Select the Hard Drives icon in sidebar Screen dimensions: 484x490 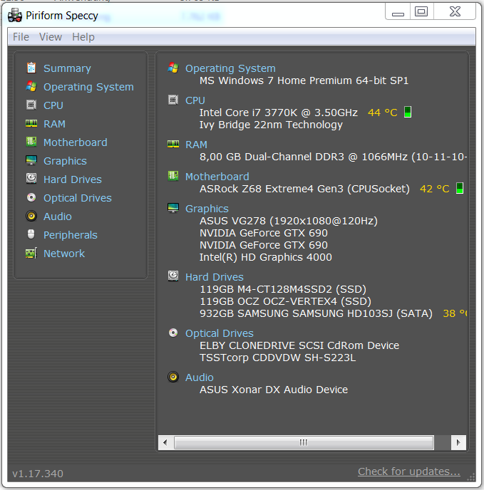31,179
